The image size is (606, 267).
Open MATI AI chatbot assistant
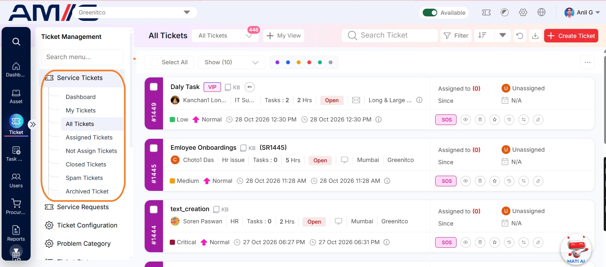coord(576,249)
